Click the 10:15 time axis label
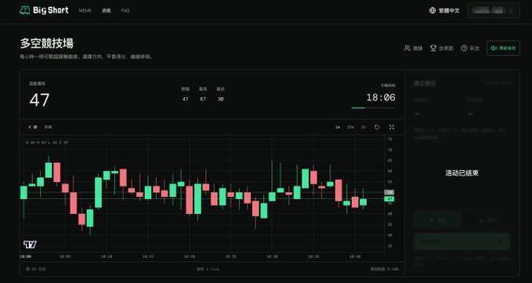Screen dimensions: 532x283 [148, 256]
